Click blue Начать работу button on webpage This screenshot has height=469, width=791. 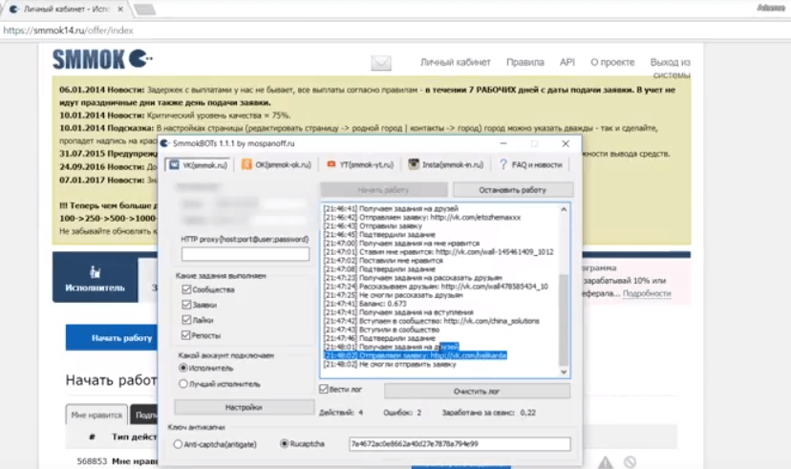click(112, 337)
